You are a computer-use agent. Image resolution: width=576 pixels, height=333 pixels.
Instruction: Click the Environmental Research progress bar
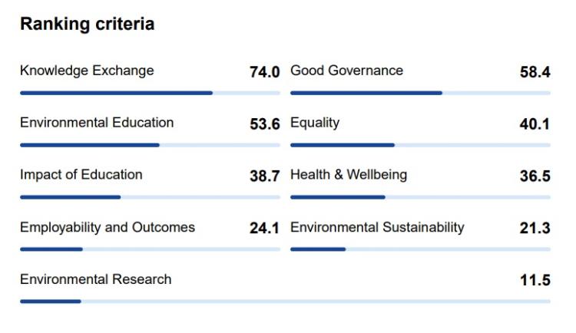285,302
